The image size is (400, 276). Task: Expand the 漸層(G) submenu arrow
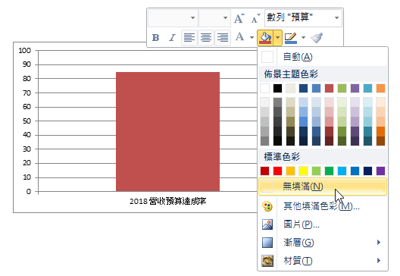[379, 243]
